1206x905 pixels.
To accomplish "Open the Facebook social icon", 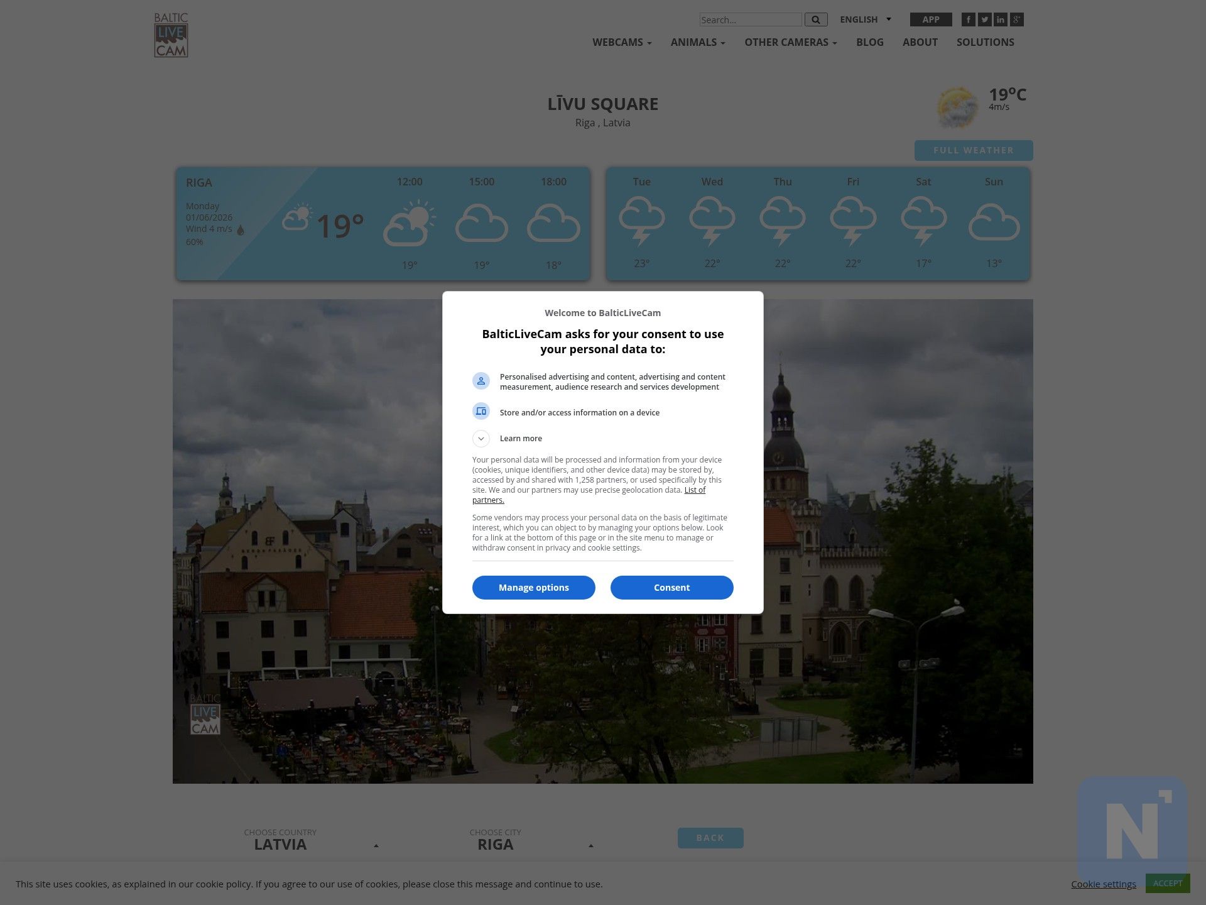I will (968, 19).
